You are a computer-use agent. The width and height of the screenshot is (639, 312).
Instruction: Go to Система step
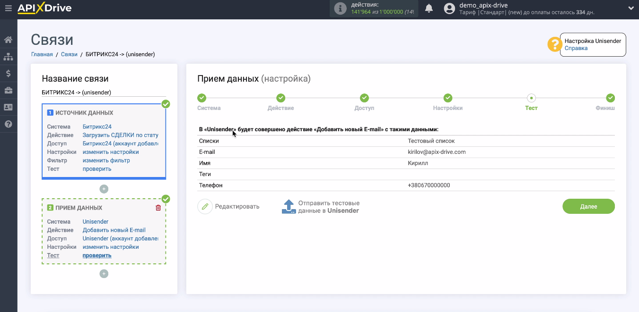tap(202, 98)
